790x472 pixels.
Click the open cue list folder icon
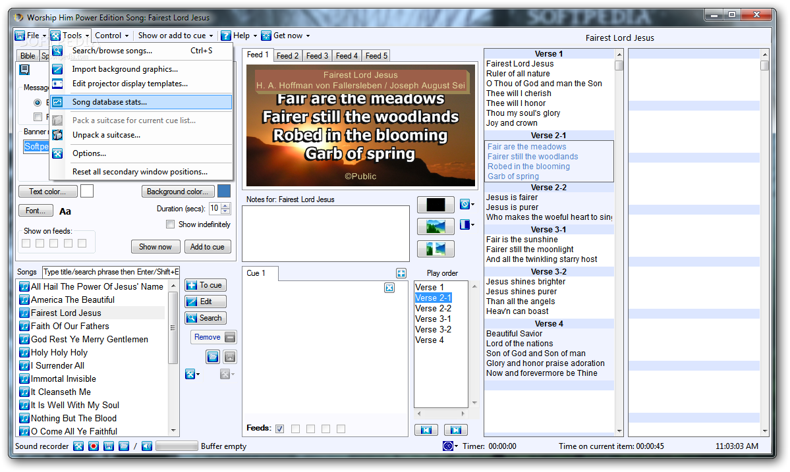tap(213, 357)
